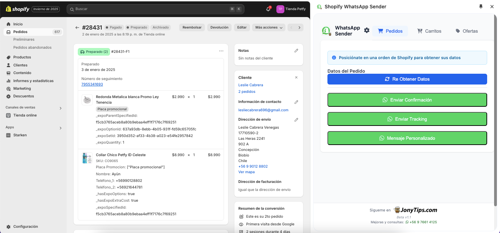Click the +56 9 9012 8802 phone link
The height and width of the screenshot is (233, 500).
click(253, 166)
